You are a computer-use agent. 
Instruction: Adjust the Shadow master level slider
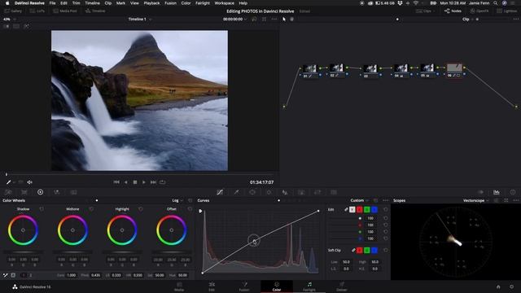click(23, 252)
